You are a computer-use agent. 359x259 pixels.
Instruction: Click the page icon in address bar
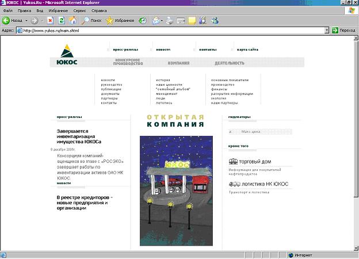point(20,31)
